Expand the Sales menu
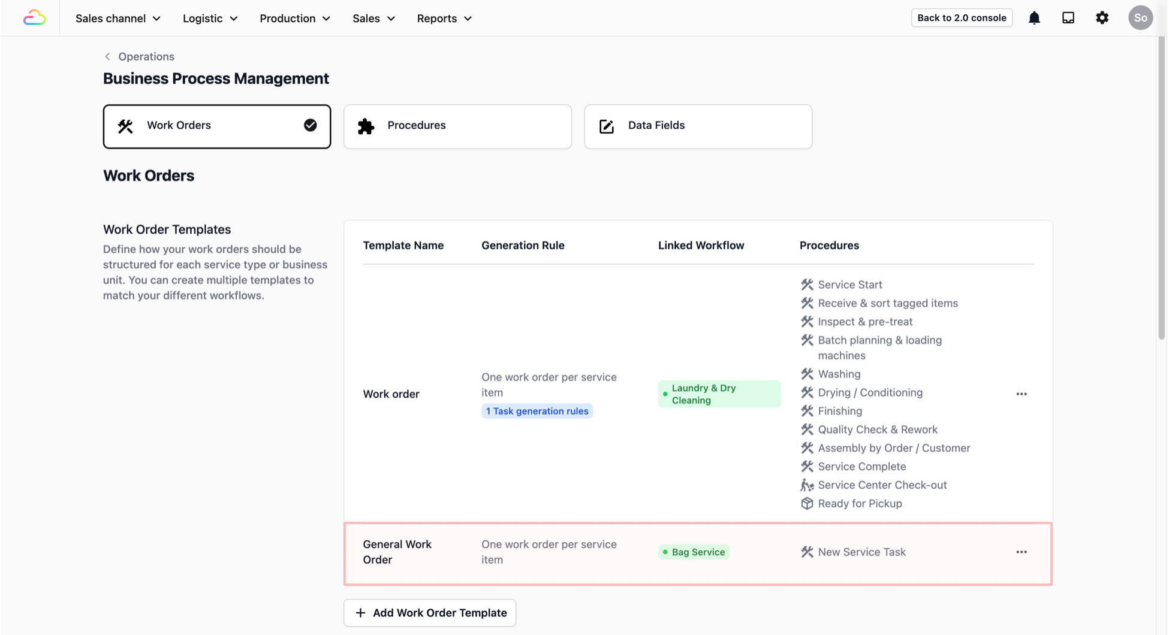1169x635 pixels. [x=373, y=19]
